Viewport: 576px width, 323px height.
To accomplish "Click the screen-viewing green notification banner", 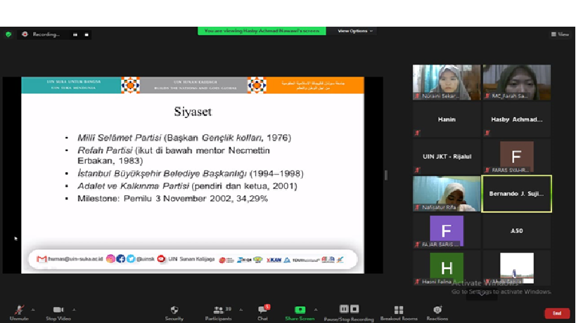I will [262, 31].
